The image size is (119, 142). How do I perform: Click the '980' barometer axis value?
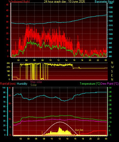pyautogui.click(x=110, y=56)
